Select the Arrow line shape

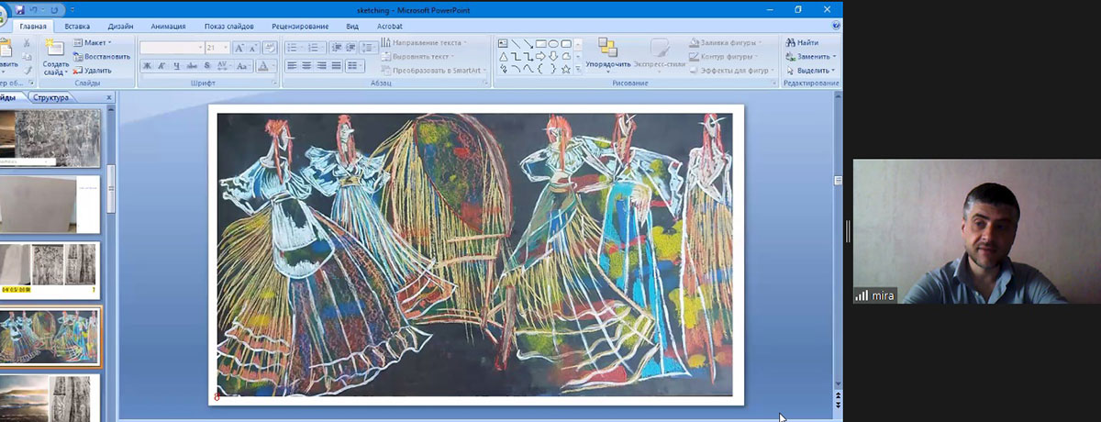(x=528, y=43)
